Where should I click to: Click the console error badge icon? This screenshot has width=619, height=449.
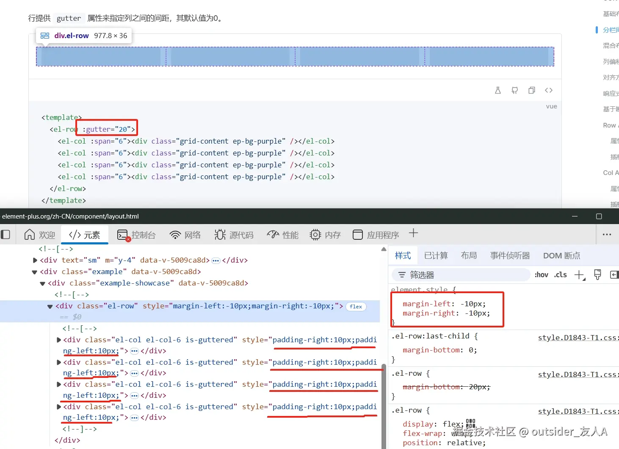(x=128, y=239)
